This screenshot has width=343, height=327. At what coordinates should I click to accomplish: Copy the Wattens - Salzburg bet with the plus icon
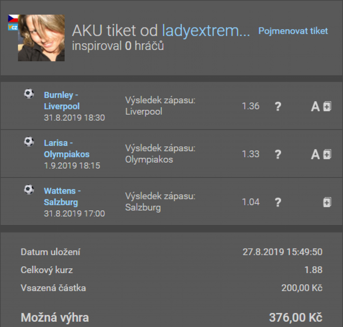pos(327,202)
